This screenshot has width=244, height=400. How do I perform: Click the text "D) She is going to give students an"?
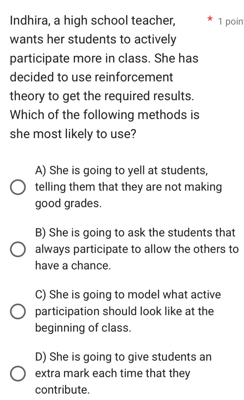(123, 357)
